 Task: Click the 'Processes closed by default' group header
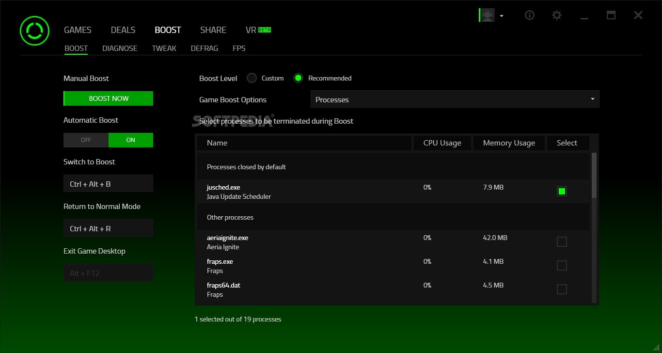[x=393, y=167]
